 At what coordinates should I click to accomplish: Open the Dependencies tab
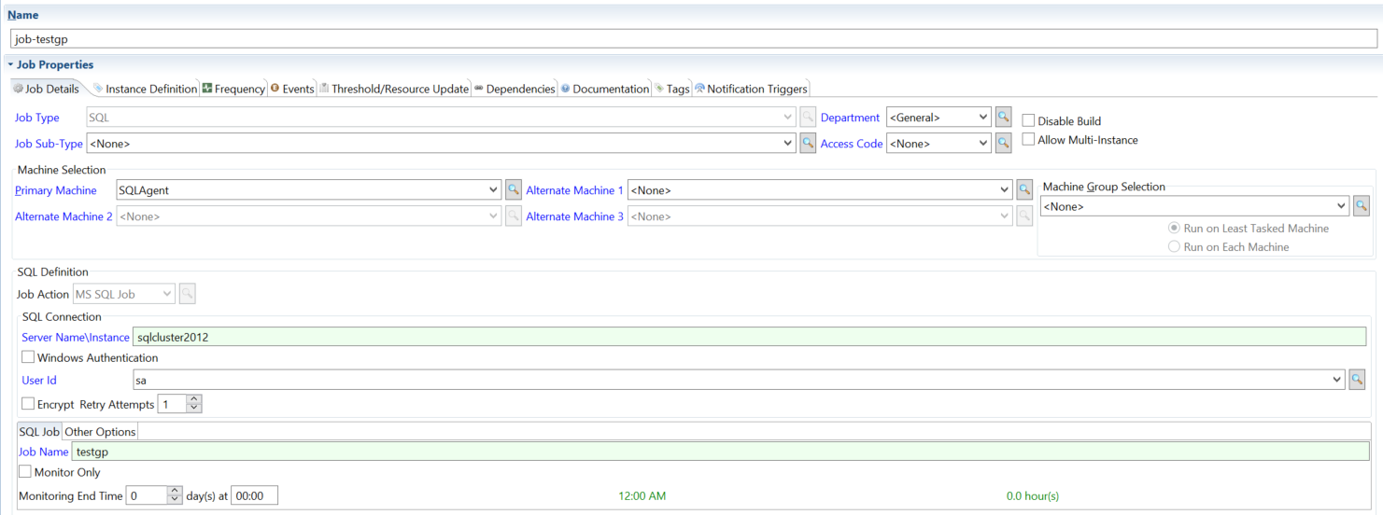click(x=515, y=89)
